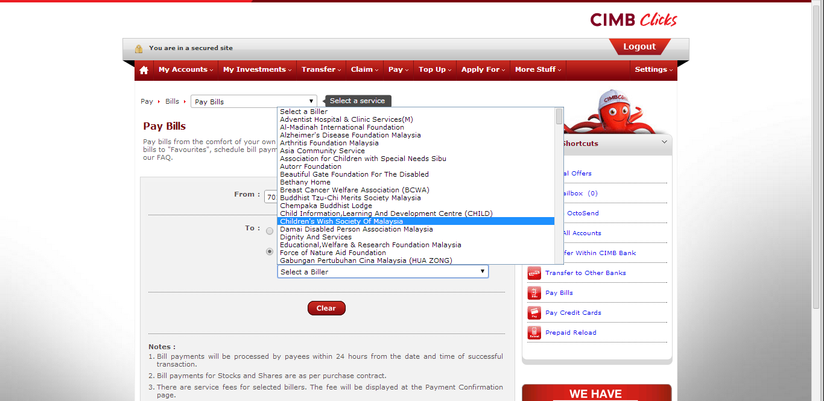Select the first radio button under To
This screenshot has height=401, width=824.
(x=270, y=231)
